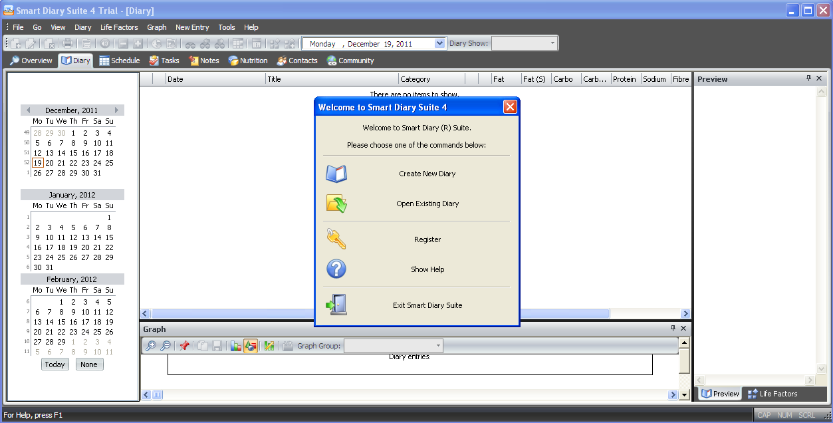Click the None button under the calendar

point(89,364)
